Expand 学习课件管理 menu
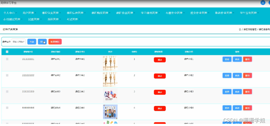 click(x=150, y=13)
